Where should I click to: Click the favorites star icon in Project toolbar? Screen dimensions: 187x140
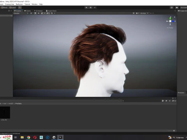tap(169, 101)
